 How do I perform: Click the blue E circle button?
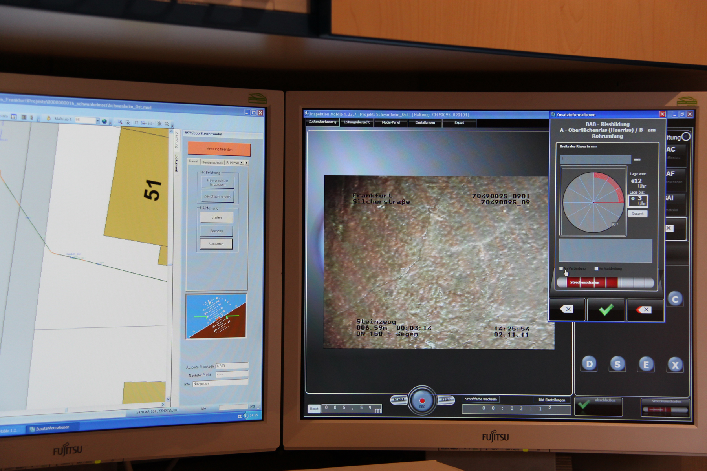pos(646,365)
